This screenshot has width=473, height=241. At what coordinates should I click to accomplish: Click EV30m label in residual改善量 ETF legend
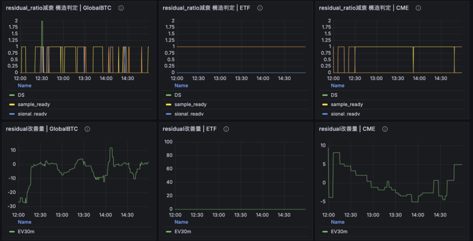[182, 231]
